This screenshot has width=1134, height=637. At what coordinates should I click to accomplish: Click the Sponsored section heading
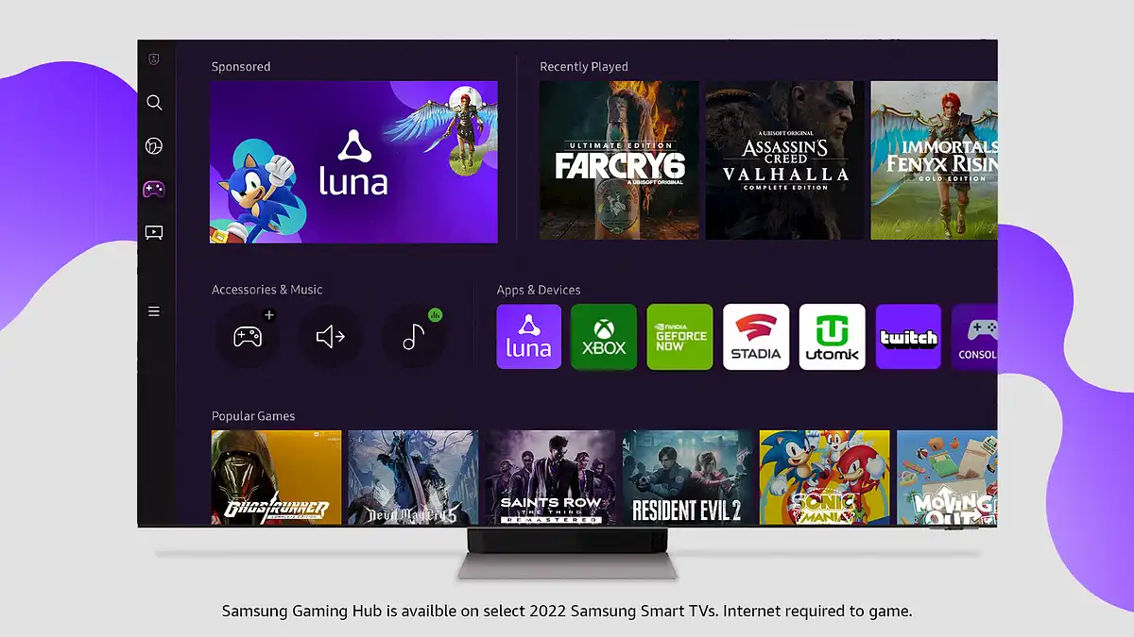[x=241, y=67]
